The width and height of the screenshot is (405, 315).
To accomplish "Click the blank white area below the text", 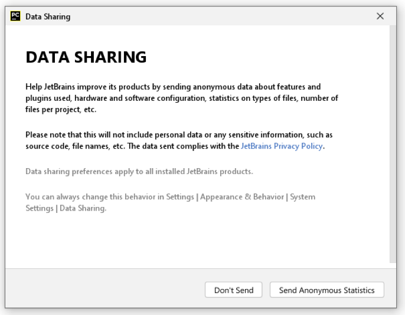I will click(195, 242).
